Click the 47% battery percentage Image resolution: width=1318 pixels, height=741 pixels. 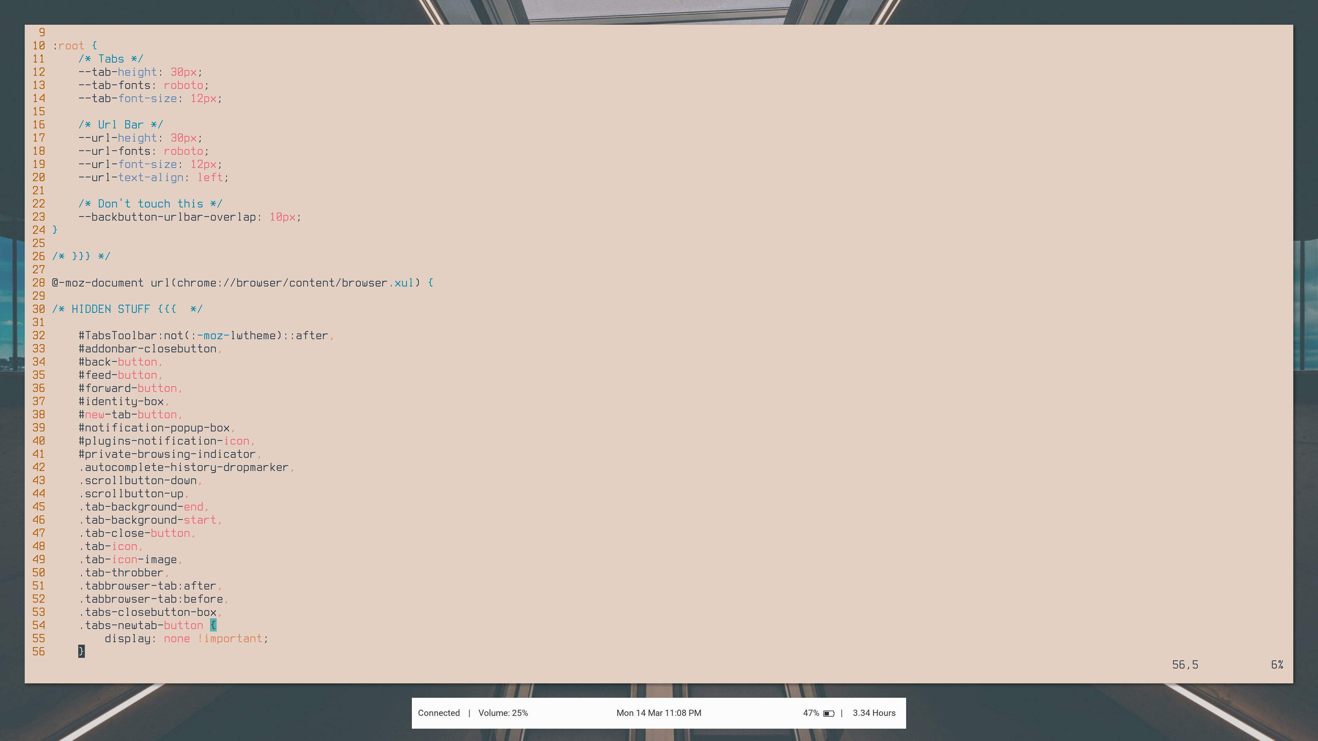[811, 713]
